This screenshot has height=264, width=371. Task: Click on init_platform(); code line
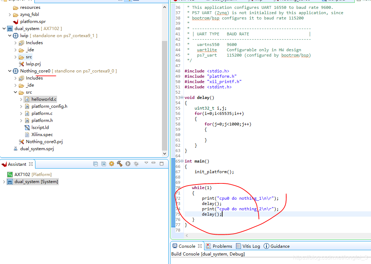[214, 172]
